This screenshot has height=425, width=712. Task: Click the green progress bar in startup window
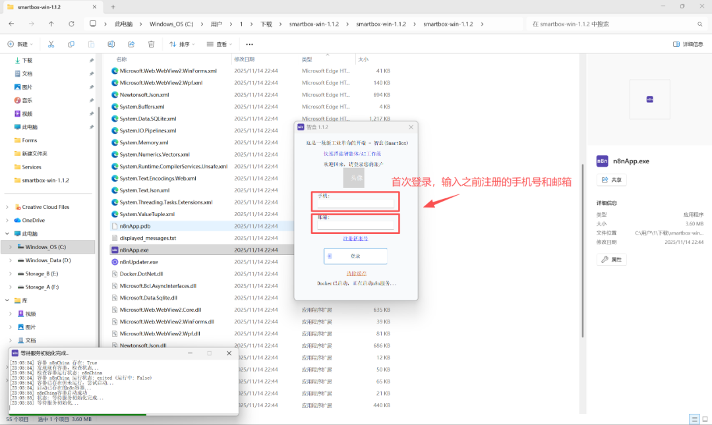point(78,414)
